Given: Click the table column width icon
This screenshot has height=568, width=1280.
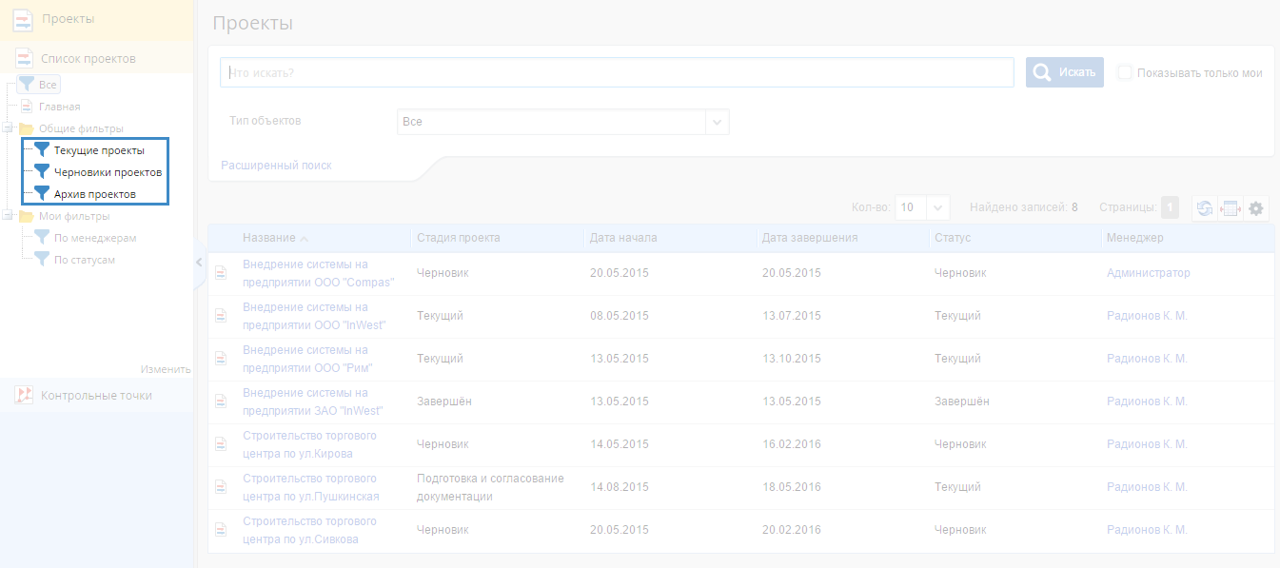Looking at the screenshot, I should click(1231, 208).
